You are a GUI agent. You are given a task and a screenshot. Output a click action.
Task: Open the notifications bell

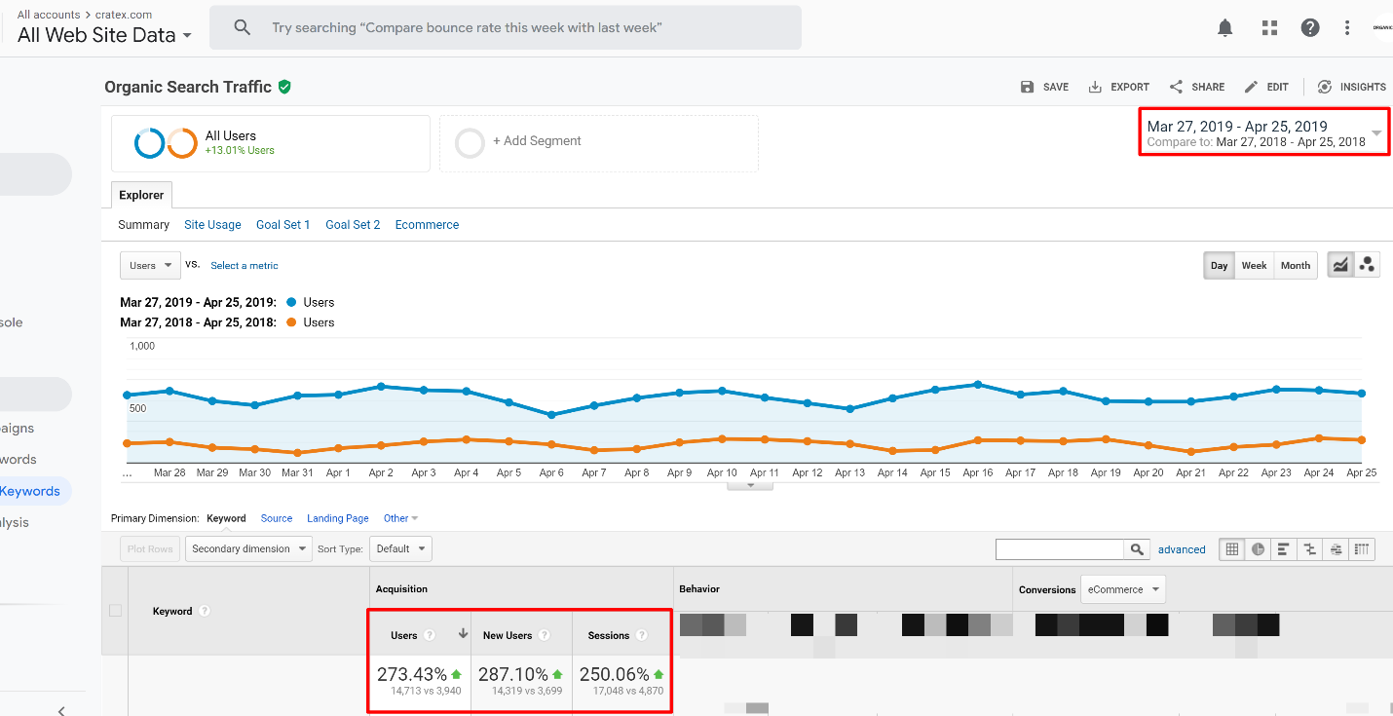tap(1225, 28)
